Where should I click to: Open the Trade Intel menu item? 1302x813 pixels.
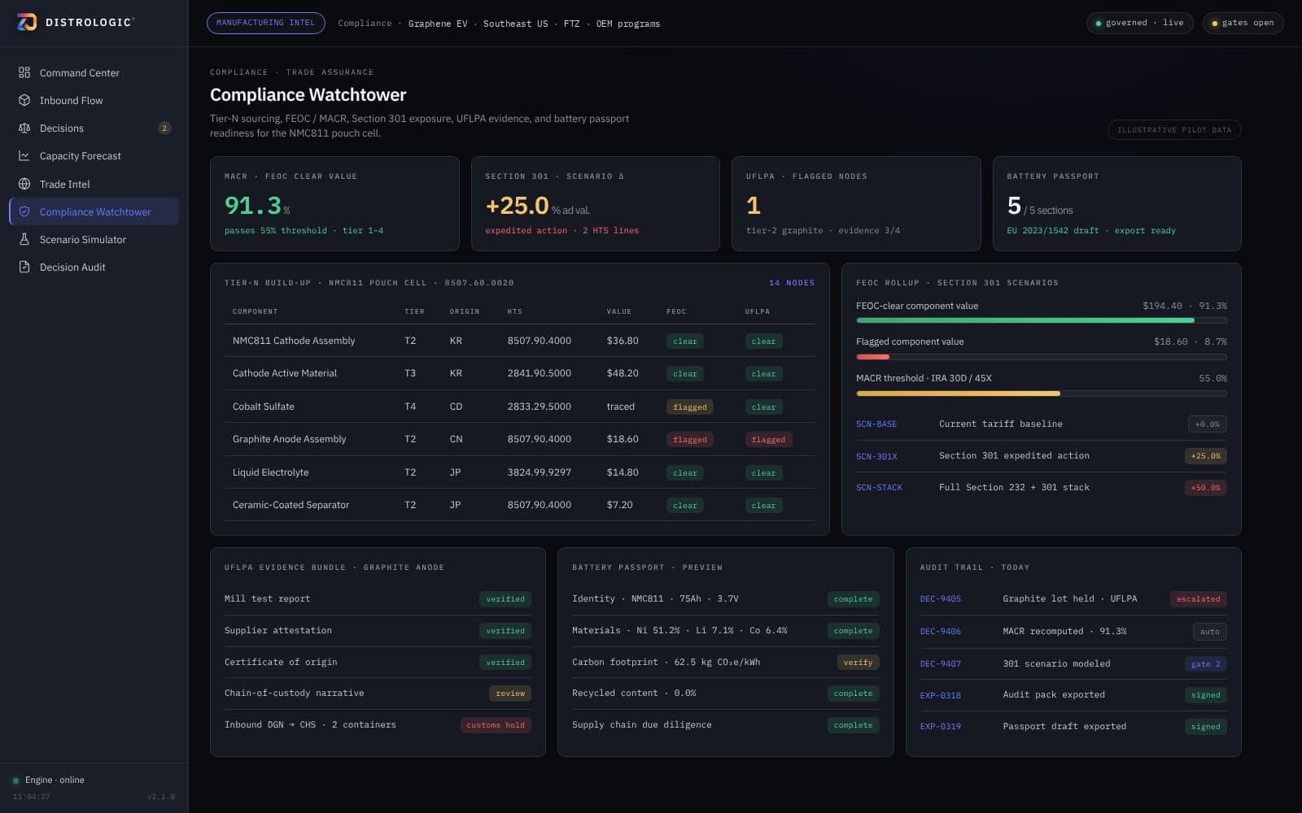click(94, 184)
